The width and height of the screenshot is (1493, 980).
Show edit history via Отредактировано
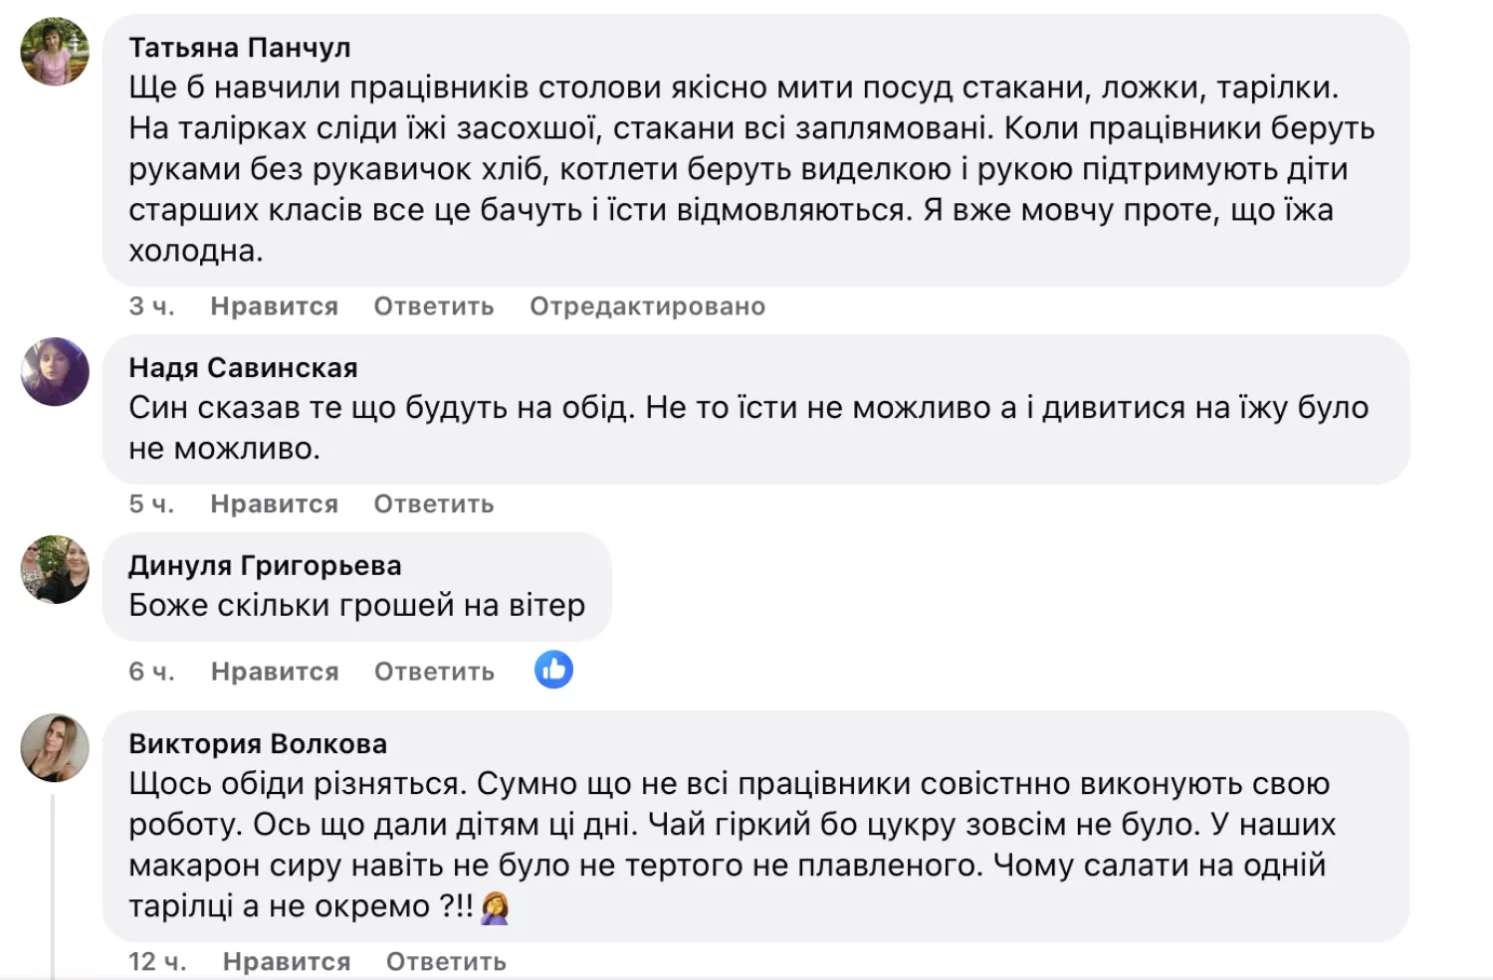(647, 306)
